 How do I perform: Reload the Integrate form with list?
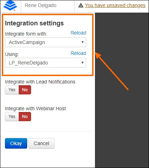78,33
